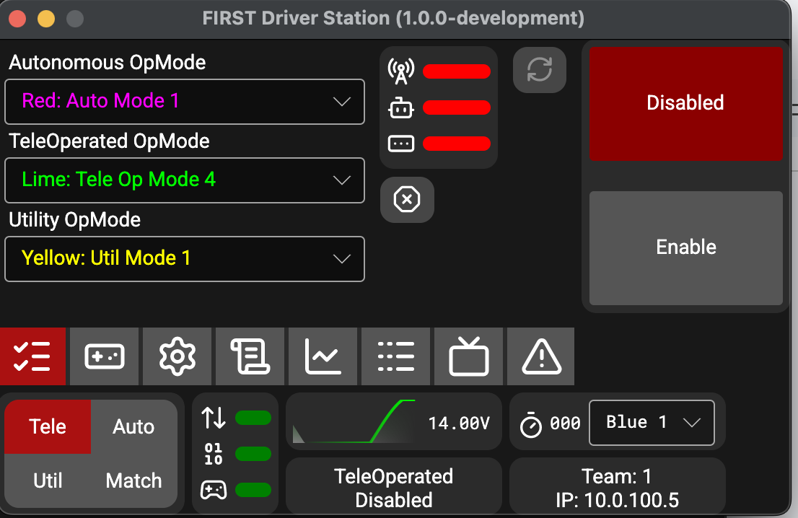Click the 000 match timer value
Viewport: 798px width, 518px height.
(x=565, y=423)
